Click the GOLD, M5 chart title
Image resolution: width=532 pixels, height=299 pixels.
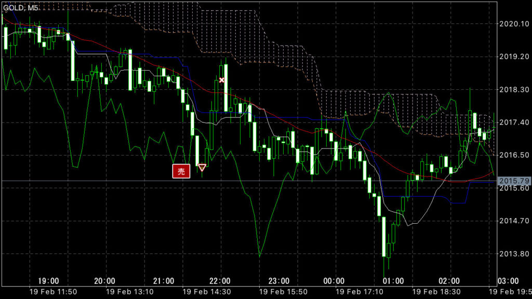click(20, 8)
